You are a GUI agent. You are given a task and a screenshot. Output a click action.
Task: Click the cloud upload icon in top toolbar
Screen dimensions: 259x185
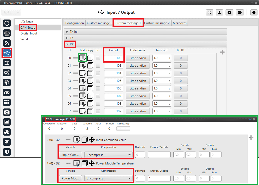[229, 12]
